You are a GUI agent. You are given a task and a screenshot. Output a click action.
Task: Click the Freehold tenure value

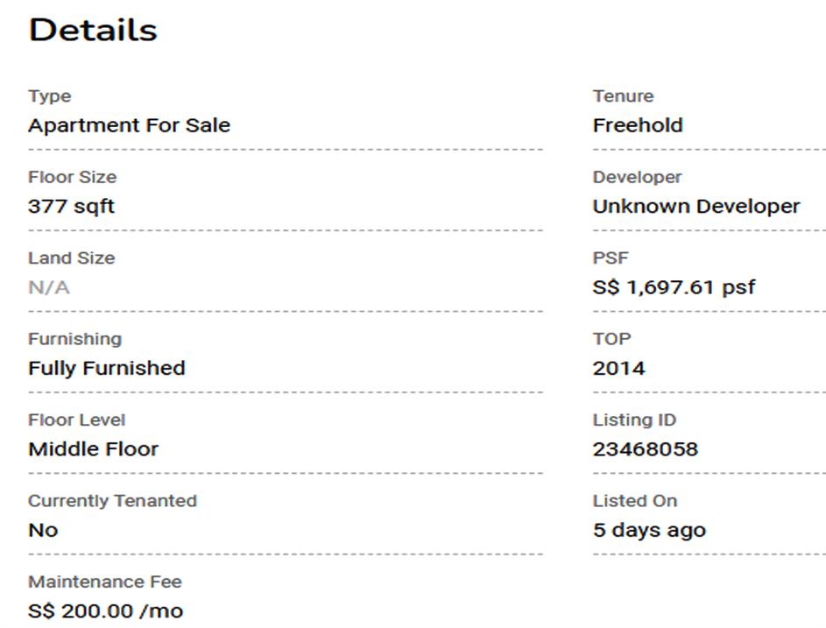(637, 125)
